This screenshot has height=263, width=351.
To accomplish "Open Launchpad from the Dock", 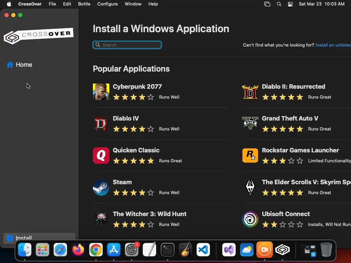I will click(x=43, y=250).
